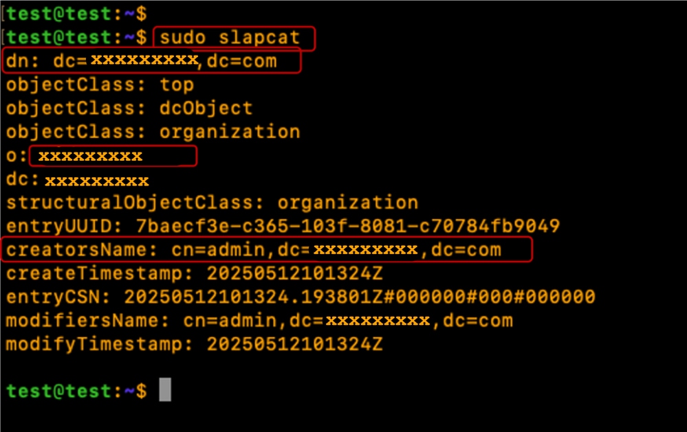This screenshot has width=687, height=432.
Task: Click the createTimestamp value 20250512101324Z
Action: coord(294,273)
